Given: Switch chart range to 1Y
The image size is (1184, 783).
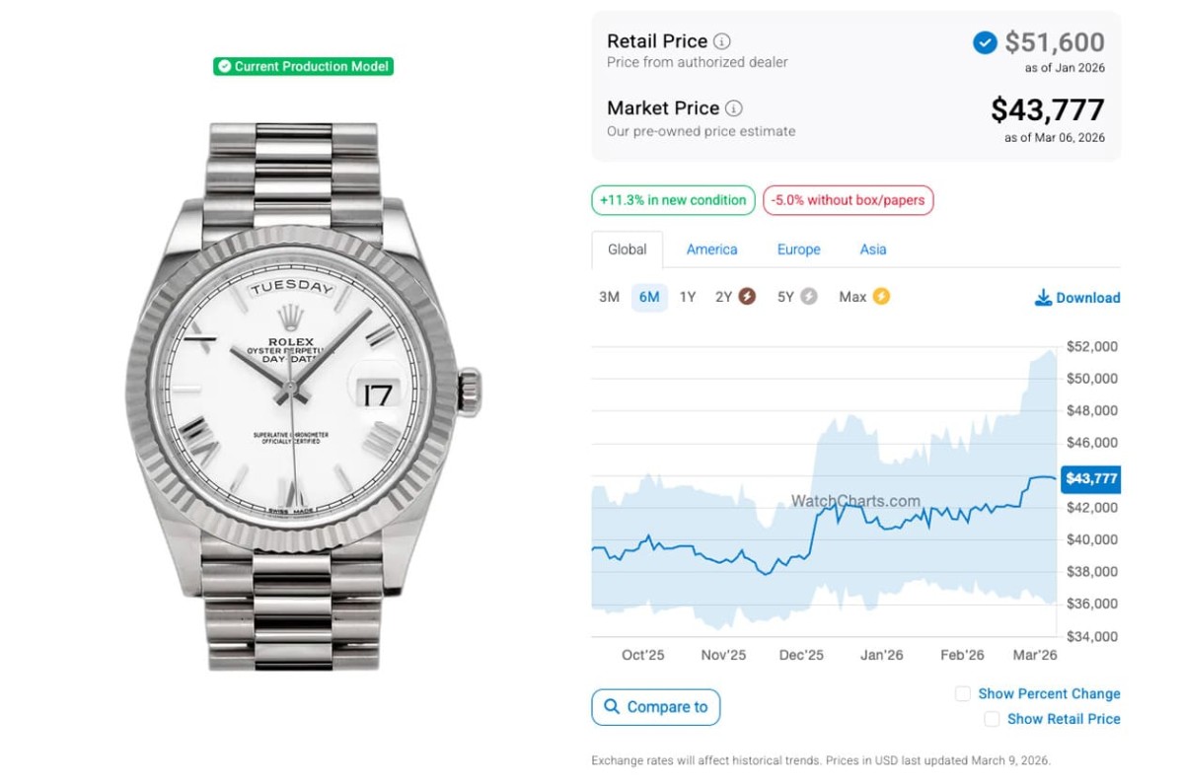Looking at the screenshot, I should click(688, 297).
